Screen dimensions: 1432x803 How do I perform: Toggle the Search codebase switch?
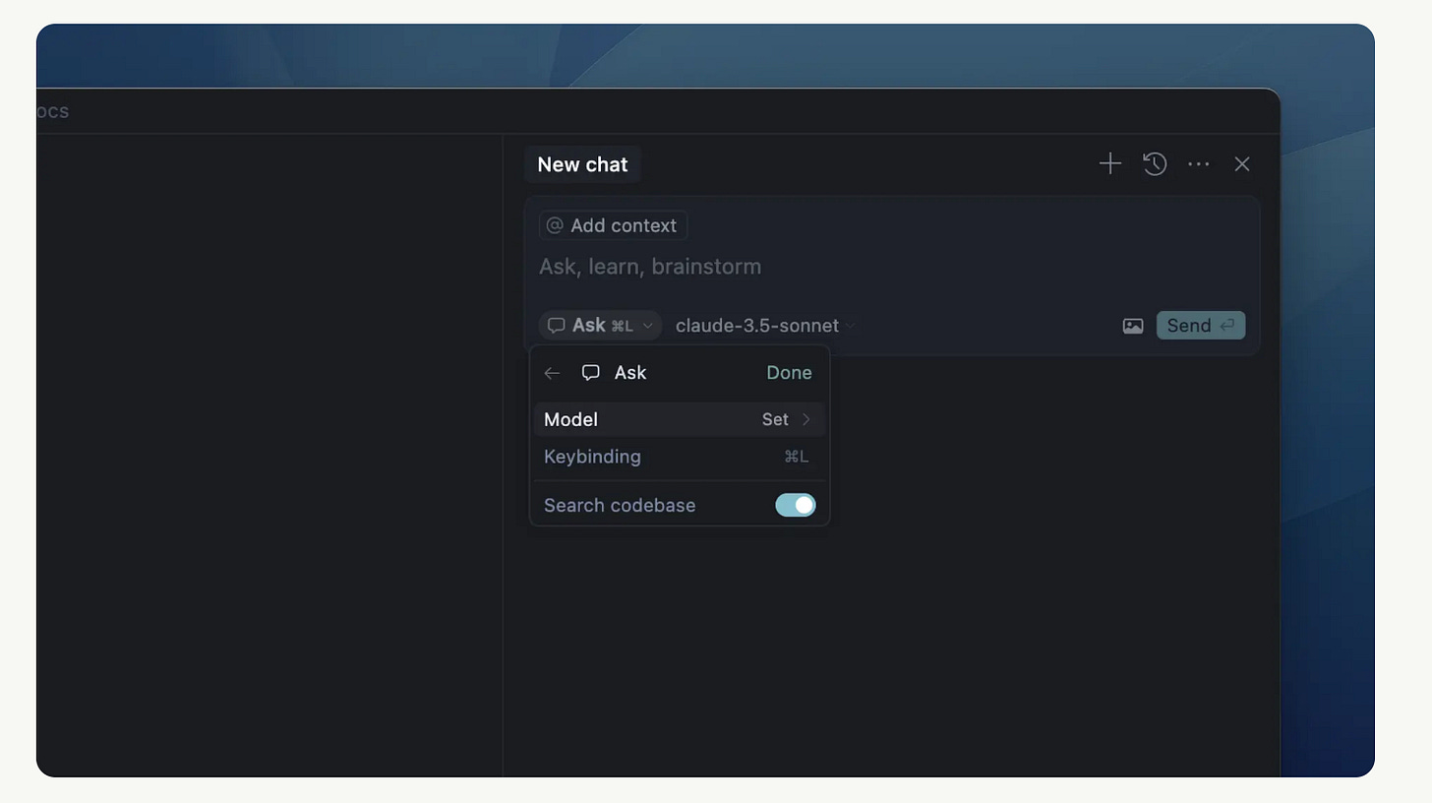point(795,505)
